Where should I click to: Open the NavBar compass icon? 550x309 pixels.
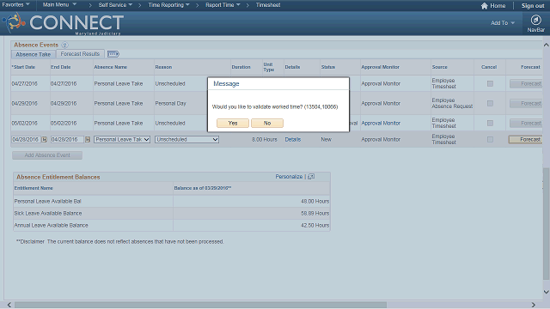(535, 20)
